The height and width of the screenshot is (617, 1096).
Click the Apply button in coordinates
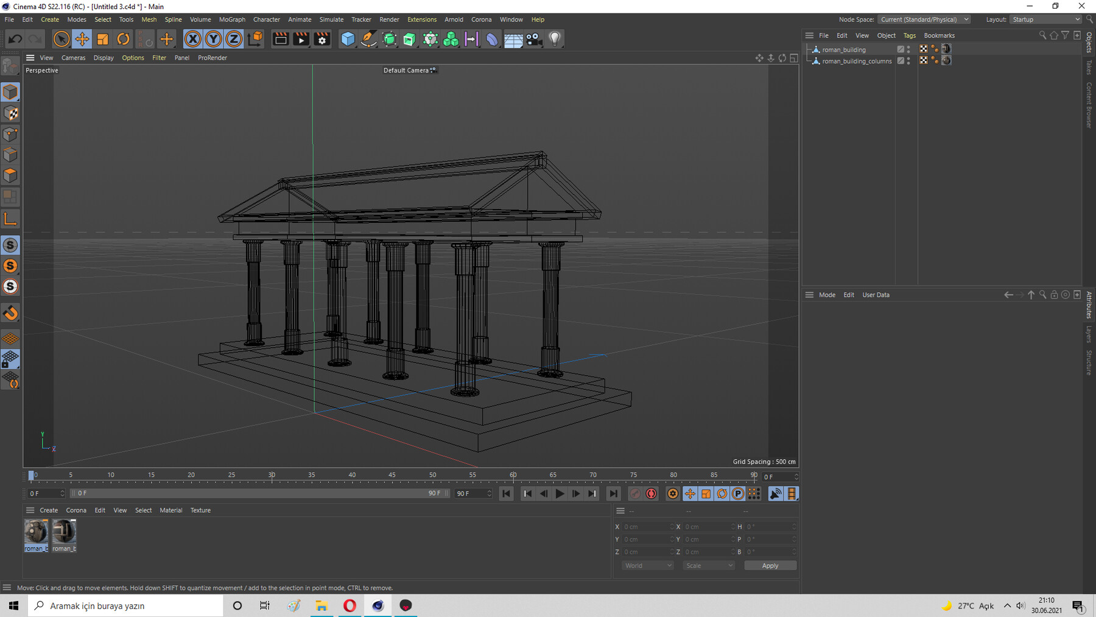(770, 566)
